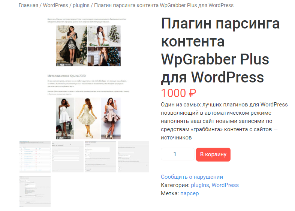295x211 pixels.
Task: Click the Металлическая Крыса 2020 heading in image
Action: [x=67, y=75]
